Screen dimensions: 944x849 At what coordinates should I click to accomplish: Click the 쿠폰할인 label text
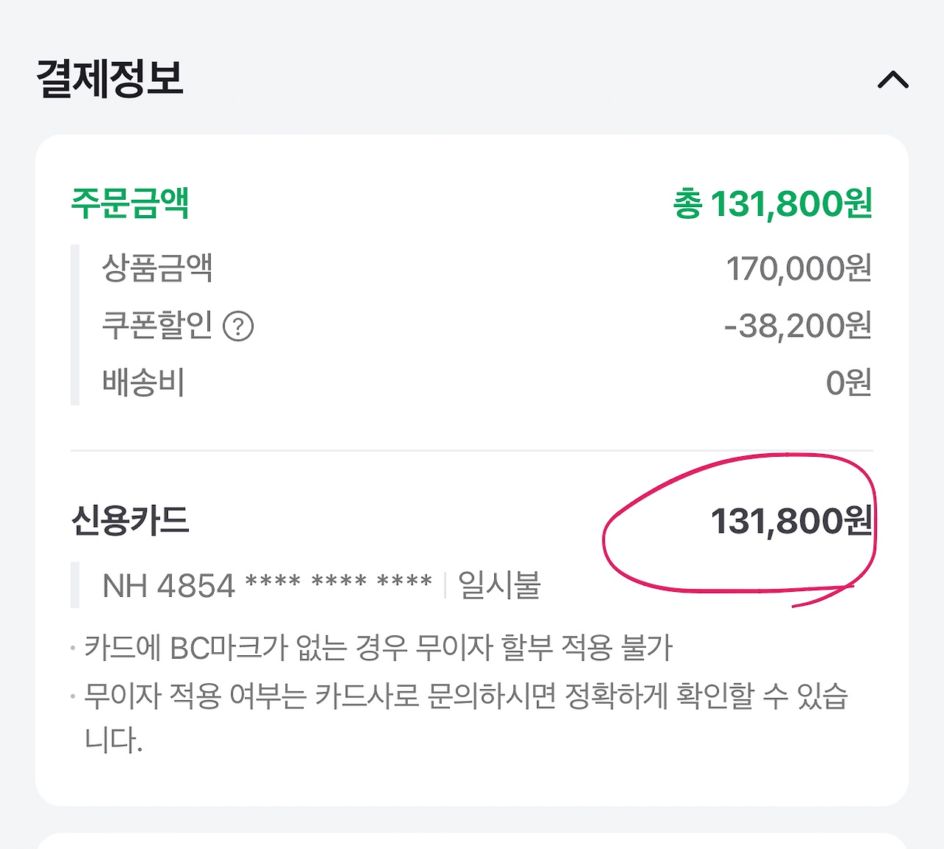[157, 325]
